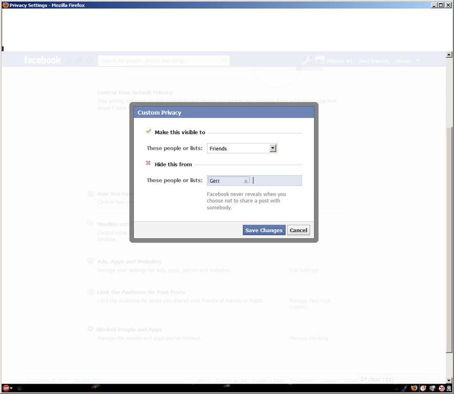454x394 pixels.
Task: Click the Ads, Apps and Websites section icon
Action: point(90,262)
